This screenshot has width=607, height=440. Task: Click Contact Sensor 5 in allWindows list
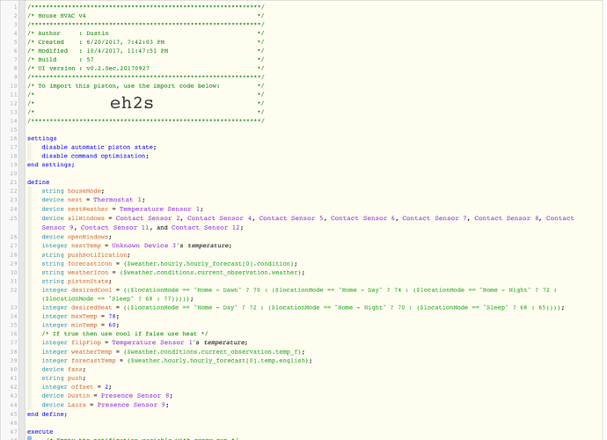point(291,218)
